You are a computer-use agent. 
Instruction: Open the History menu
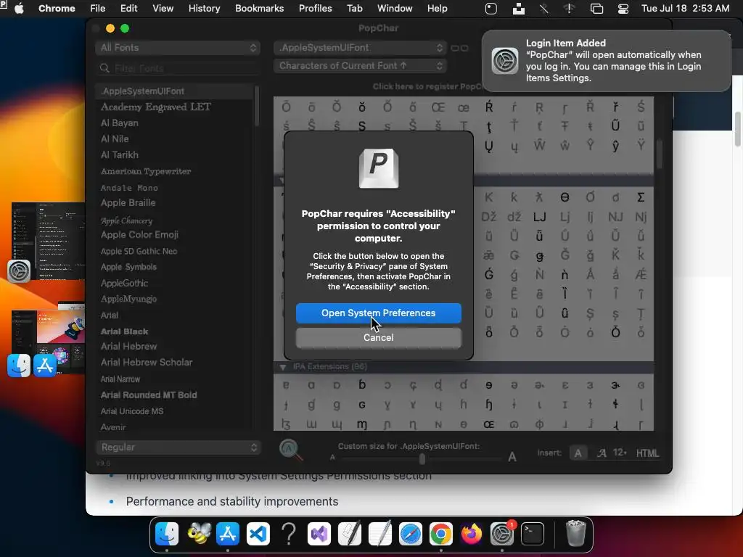coord(204,9)
